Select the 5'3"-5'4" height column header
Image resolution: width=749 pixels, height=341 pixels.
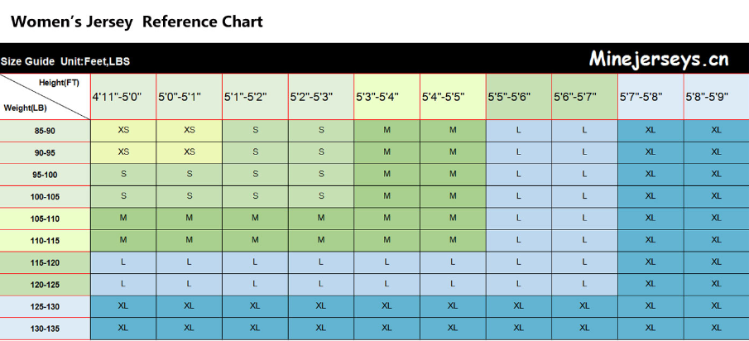(x=387, y=97)
